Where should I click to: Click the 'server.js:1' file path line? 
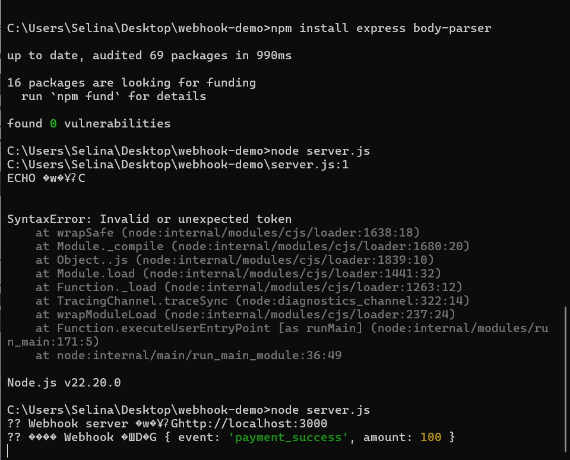(x=178, y=164)
